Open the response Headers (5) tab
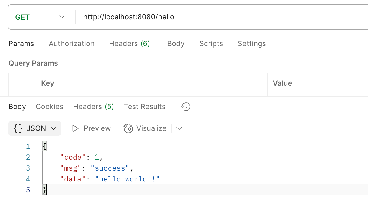Screen dimensions: 368x206 click(x=93, y=107)
